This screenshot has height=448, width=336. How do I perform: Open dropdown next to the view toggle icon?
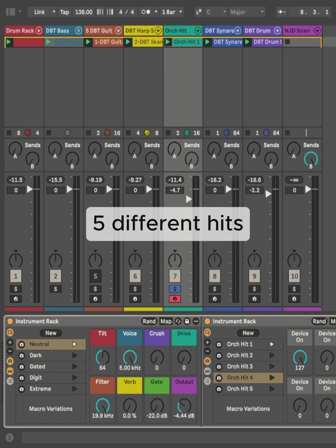20,12
